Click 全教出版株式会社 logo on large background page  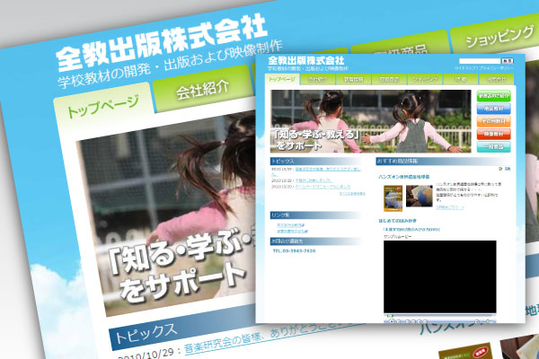(161, 42)
